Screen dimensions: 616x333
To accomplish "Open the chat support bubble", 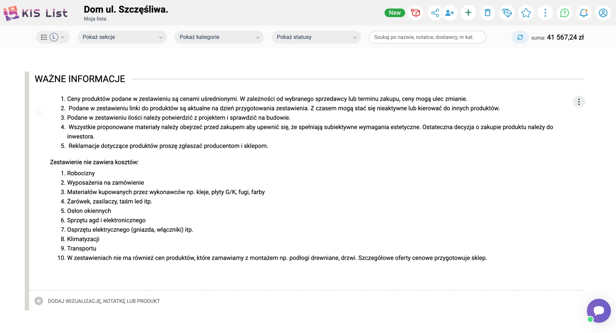I will [599, 311].
